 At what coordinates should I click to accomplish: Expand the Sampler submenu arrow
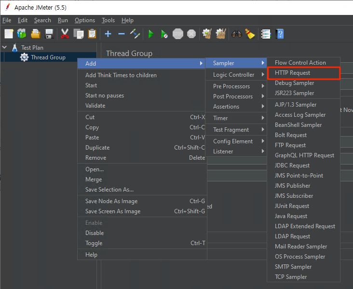click(263, 63)
